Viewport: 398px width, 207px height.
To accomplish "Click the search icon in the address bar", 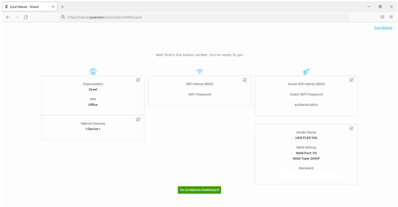I will [62, 17].
